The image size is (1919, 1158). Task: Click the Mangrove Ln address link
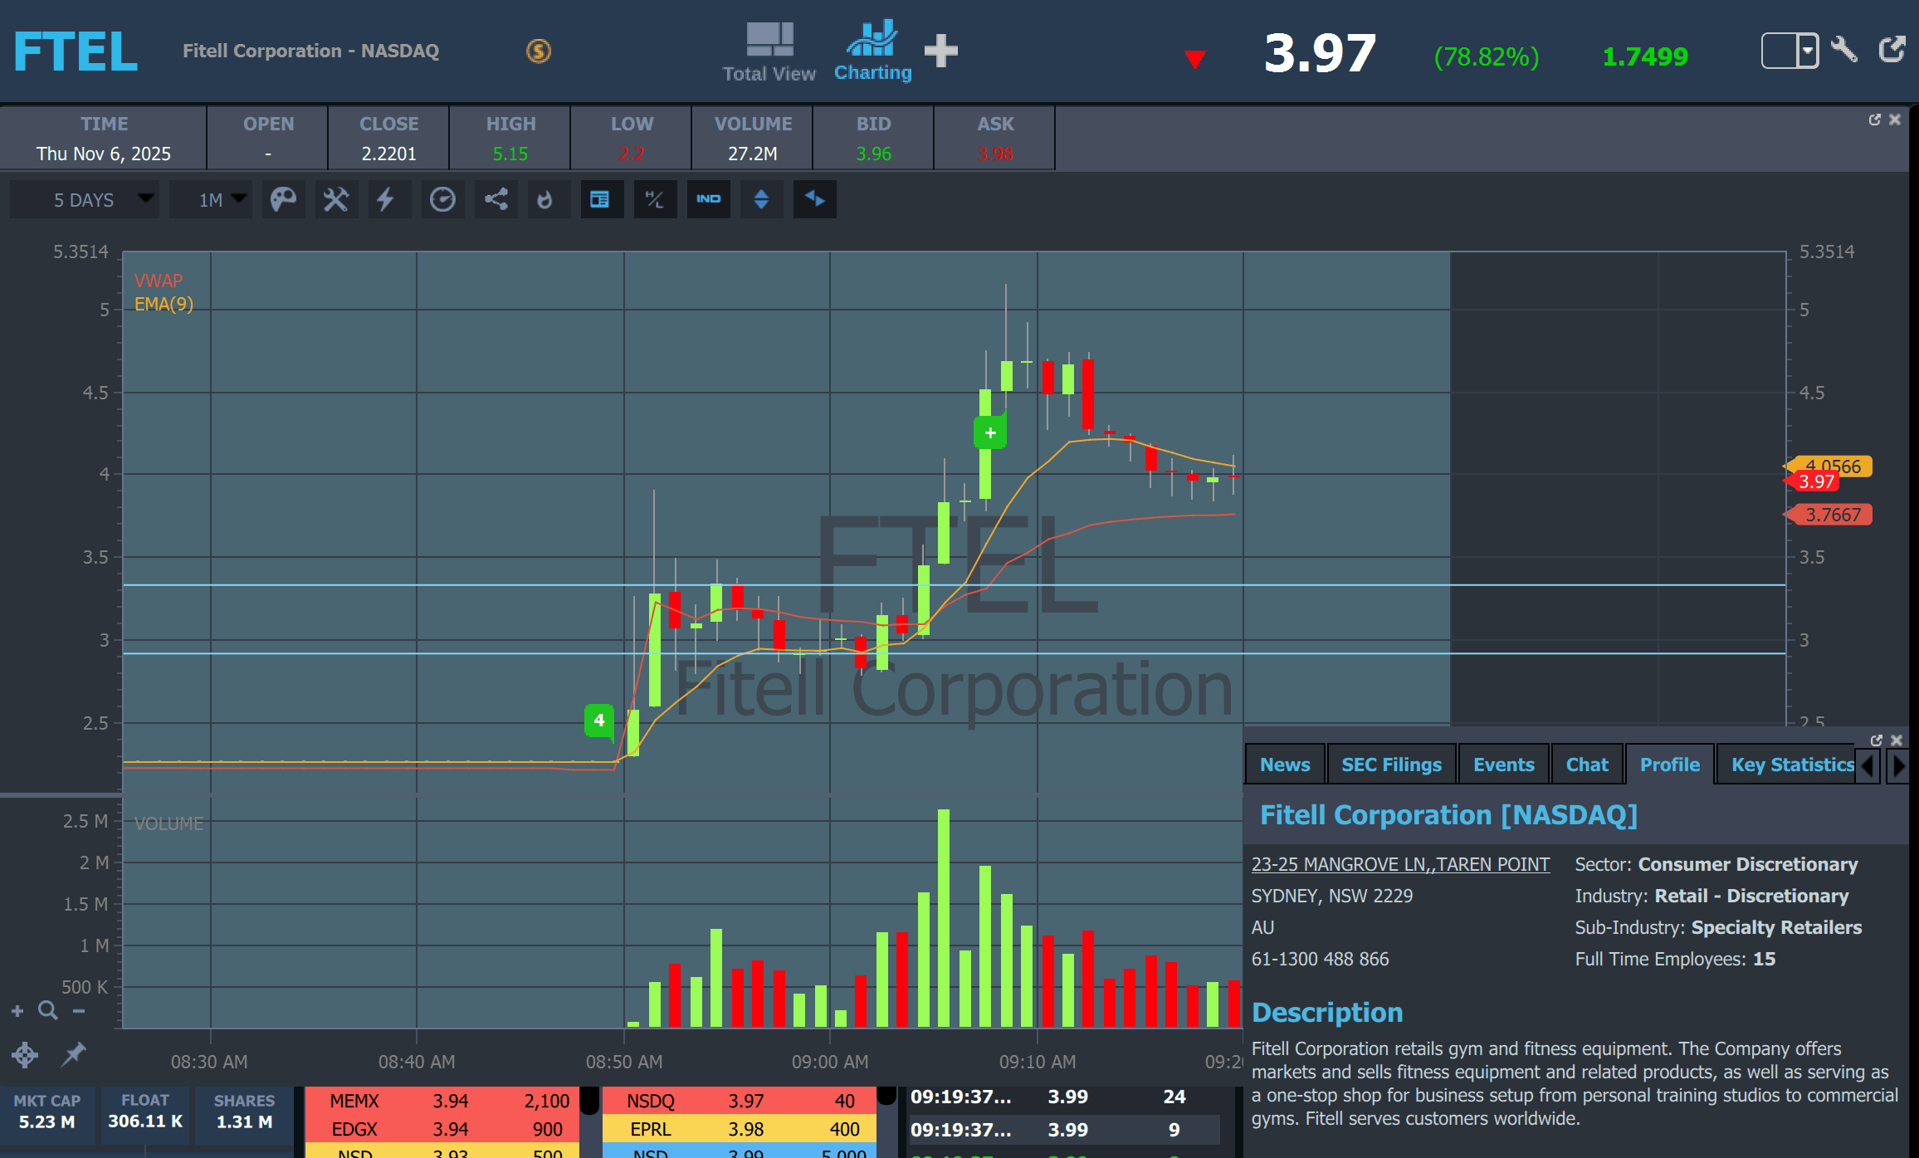pyautogui.click(x=1400, y=864)
